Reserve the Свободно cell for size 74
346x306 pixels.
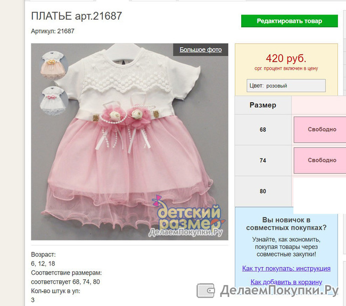(320, 160)
